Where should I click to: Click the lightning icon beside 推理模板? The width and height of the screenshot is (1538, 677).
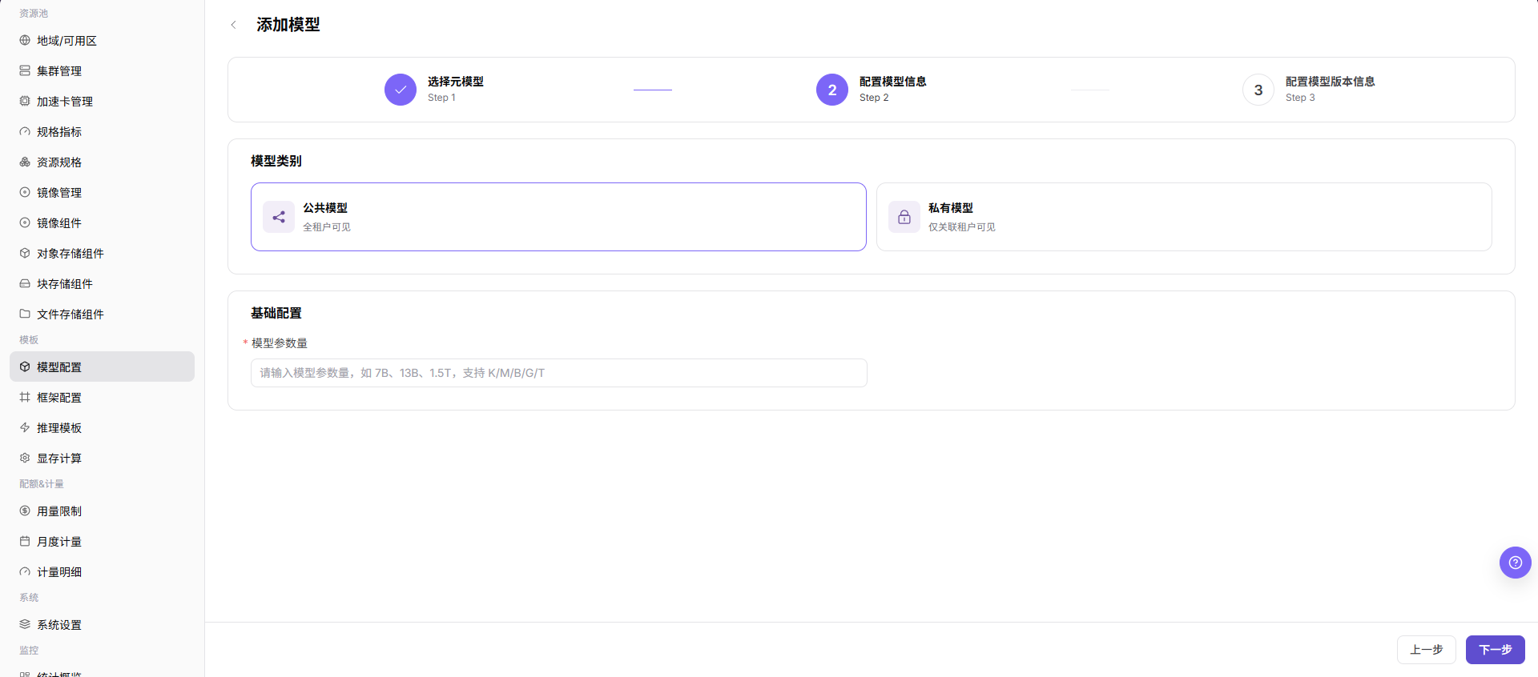tap(25, 427)
